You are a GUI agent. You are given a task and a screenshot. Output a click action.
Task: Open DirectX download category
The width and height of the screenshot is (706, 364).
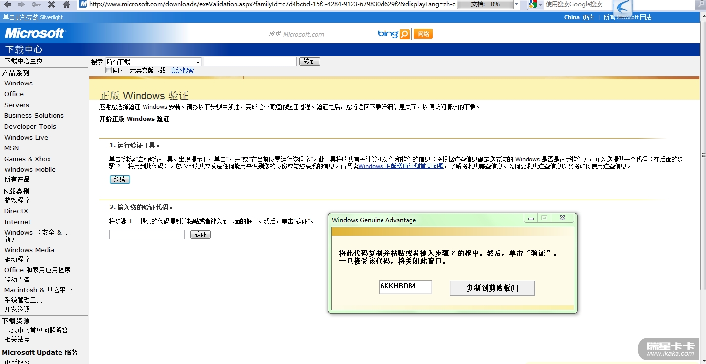point(16,211)
